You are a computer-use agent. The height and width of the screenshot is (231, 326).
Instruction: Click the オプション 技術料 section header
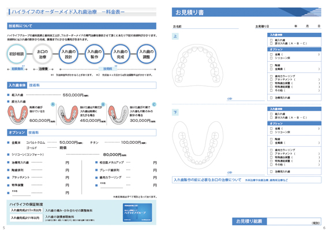[x=81, y=133]
